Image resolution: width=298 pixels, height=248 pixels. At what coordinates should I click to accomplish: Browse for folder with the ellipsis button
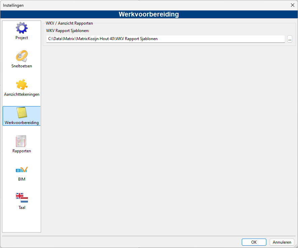(x=290, y=39)
